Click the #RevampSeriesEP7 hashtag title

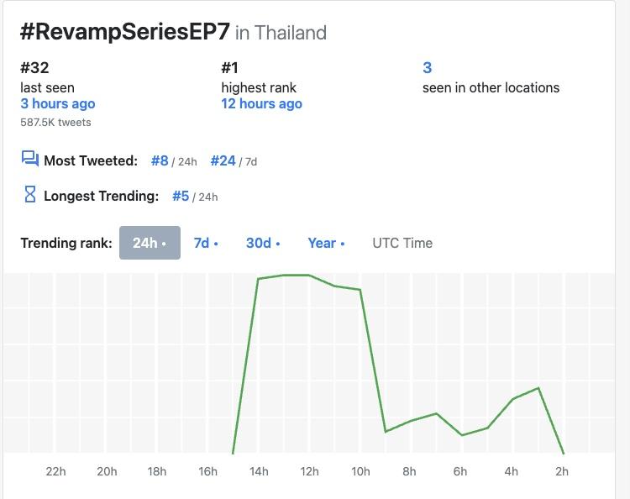[124, 32]
